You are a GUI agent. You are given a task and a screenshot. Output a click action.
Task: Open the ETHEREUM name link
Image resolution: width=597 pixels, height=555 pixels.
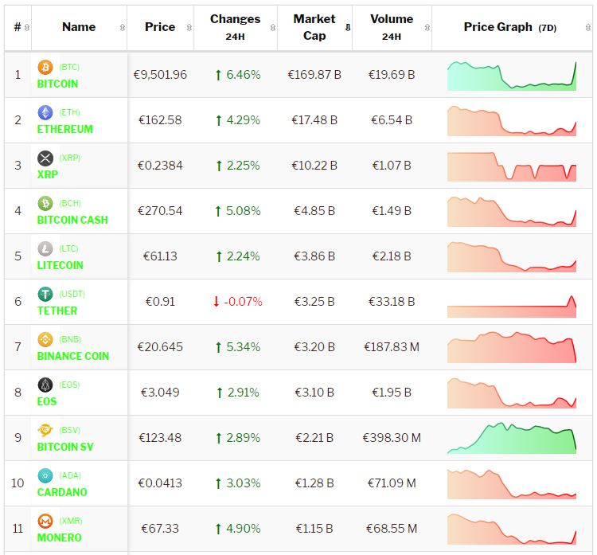pos(65,129)
